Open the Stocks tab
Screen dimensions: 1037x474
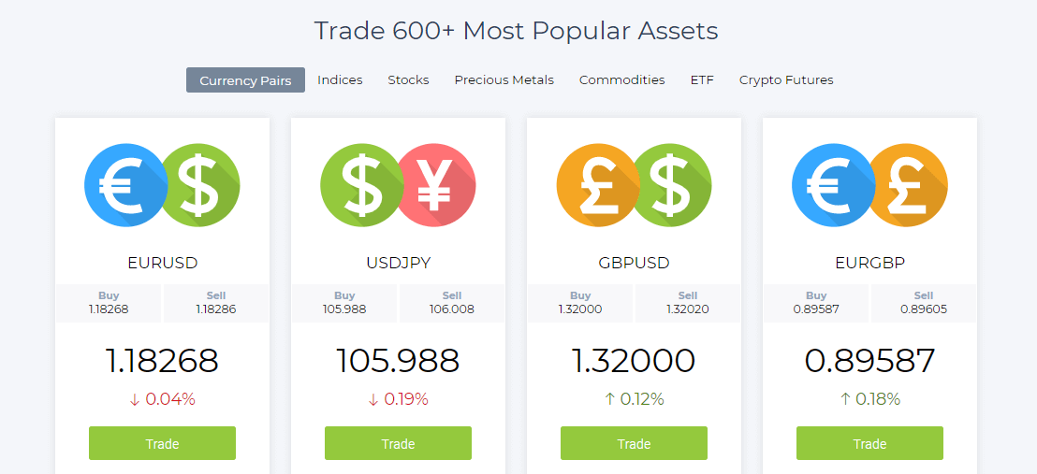(408, 80)
